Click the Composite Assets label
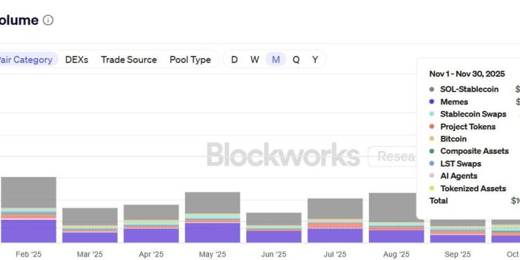Screen dimensions: 520x260 (x=474, y=151)
